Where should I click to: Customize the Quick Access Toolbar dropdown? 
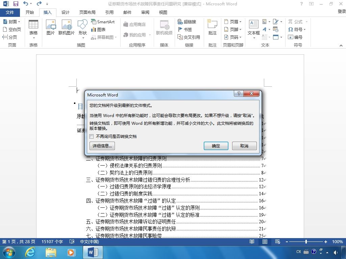coord(47,4)
